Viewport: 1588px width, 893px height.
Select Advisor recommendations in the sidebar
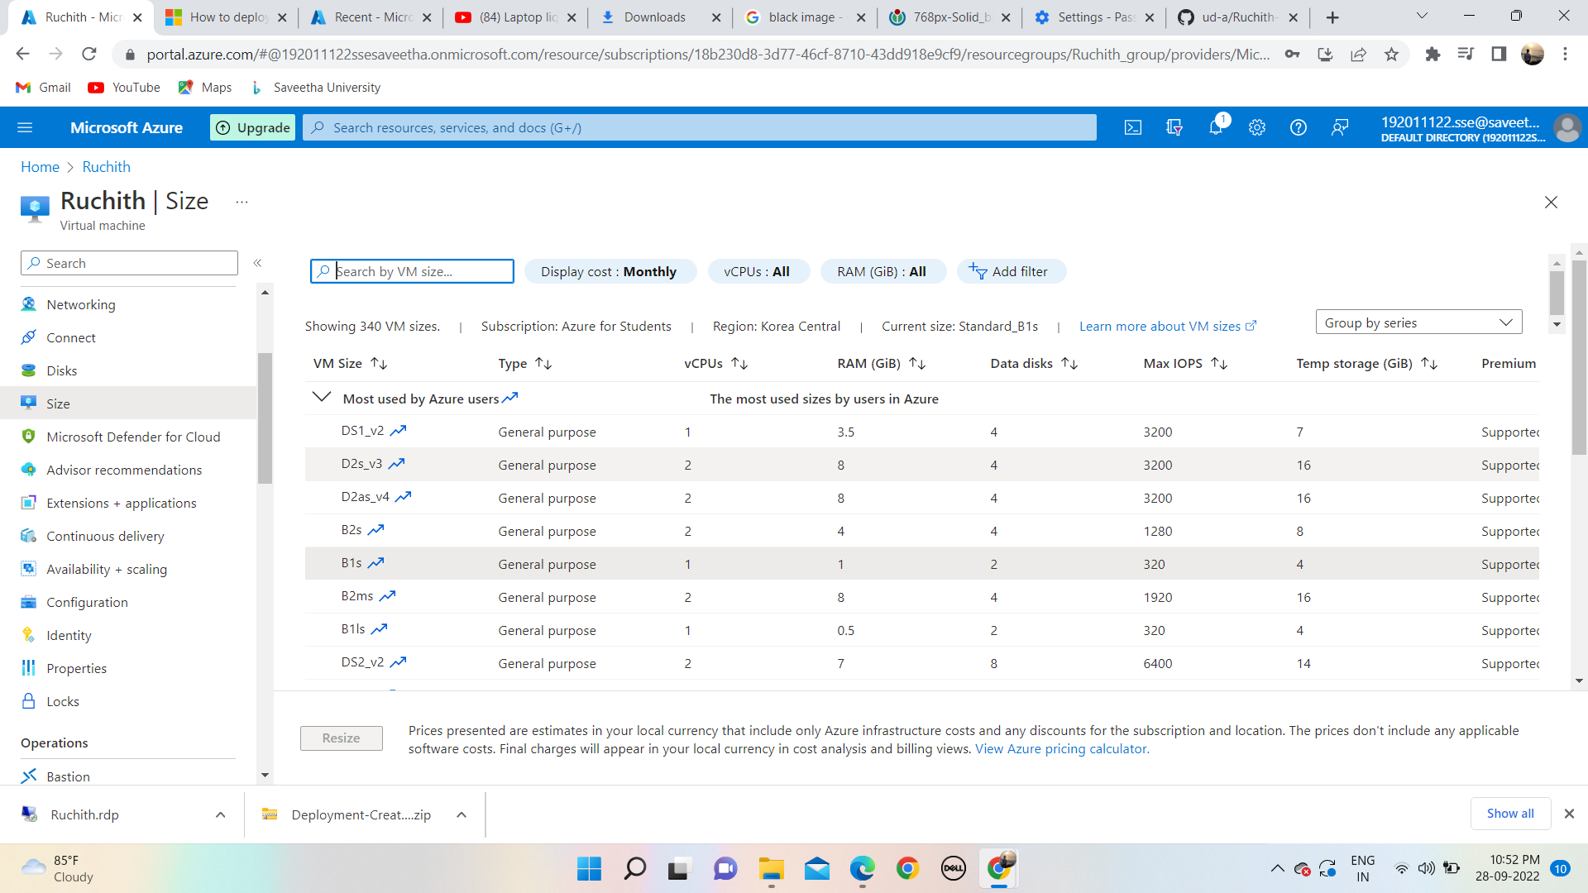[124, 470]
